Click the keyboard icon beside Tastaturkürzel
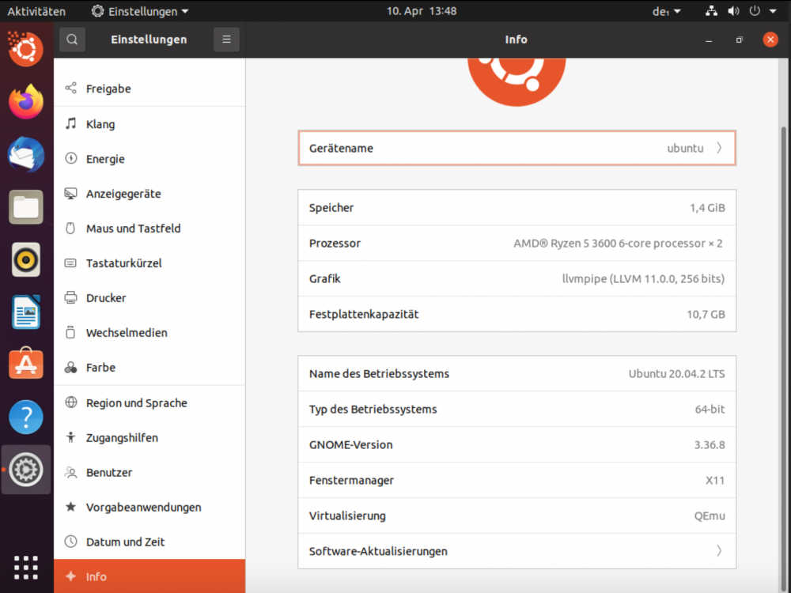Screen dimensions: 791x593 coord(70,263)
